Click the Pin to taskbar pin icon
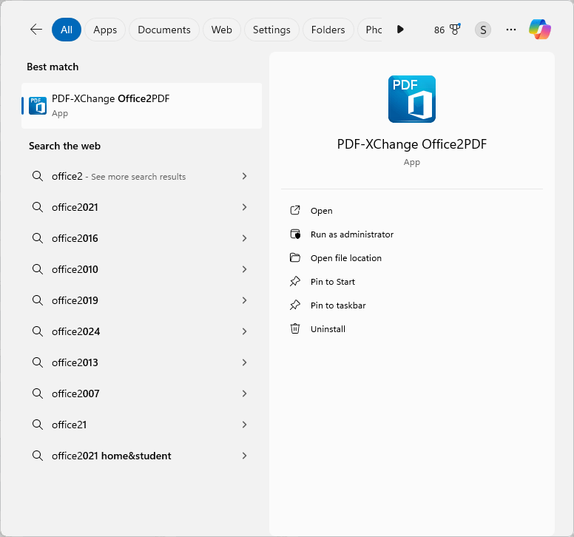The width and height of the screenshot is (574, 537). 295,305
